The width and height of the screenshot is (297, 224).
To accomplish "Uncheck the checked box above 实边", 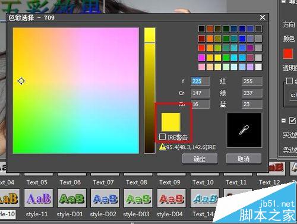I will (292, 120).
